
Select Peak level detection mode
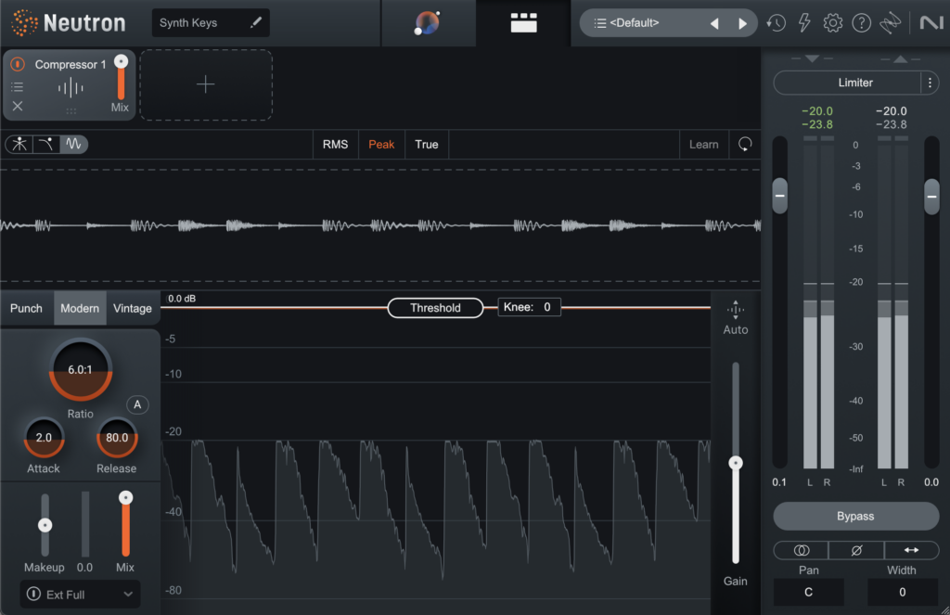(381, 144)
